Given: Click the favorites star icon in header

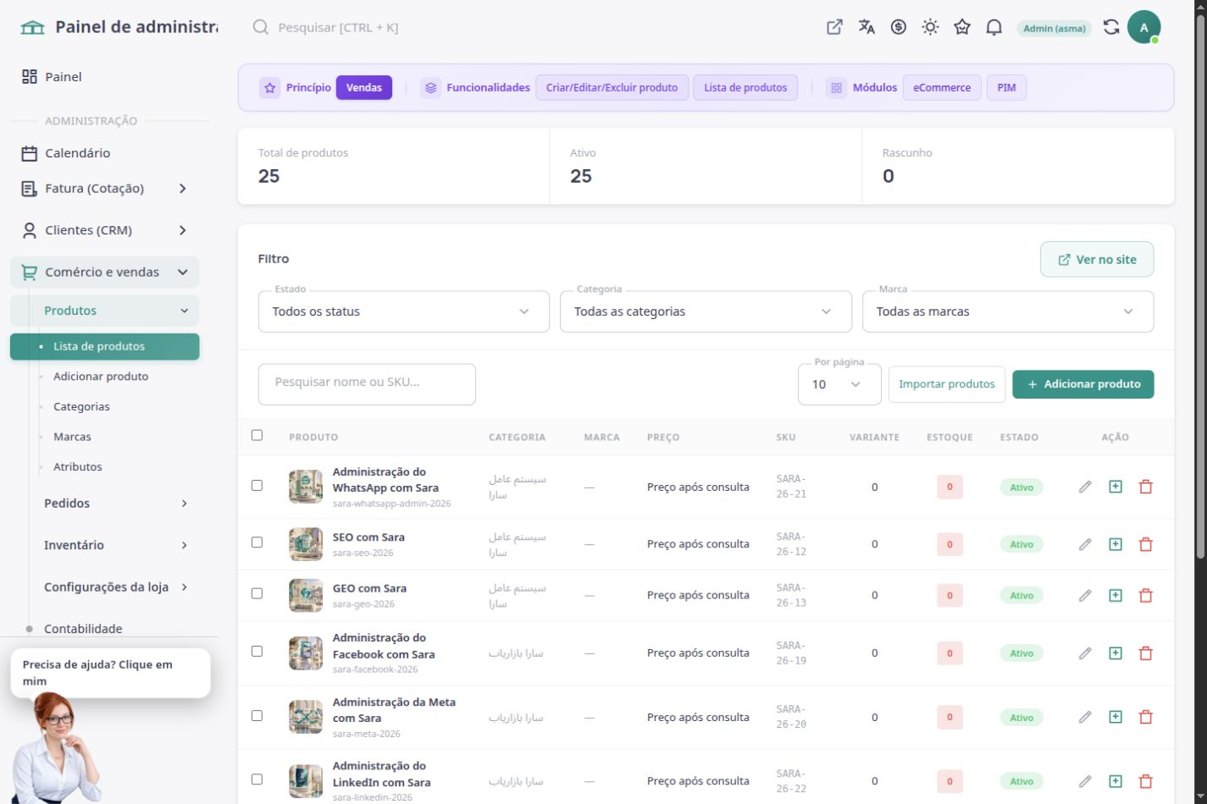Looking at the screenshot, I should pyautogui.click(x=962, y=27).
